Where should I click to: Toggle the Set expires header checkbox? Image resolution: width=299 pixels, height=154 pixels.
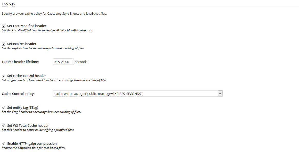[x=3, y=44]
